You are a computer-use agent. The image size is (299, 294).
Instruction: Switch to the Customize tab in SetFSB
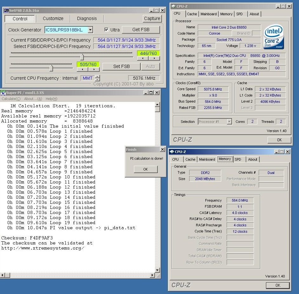(x=53, y=18)
